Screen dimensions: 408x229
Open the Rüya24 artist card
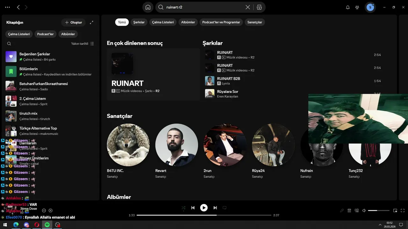[273, 151]
